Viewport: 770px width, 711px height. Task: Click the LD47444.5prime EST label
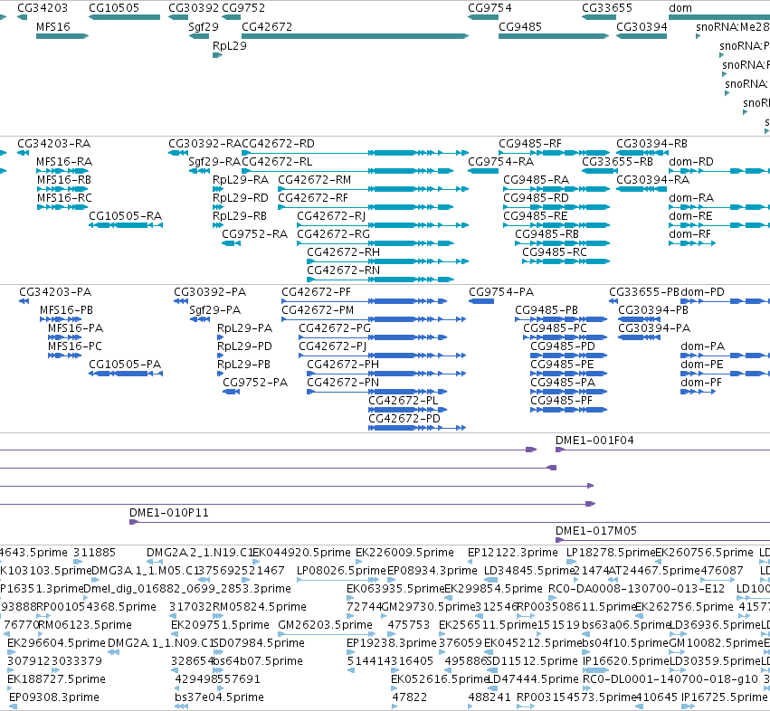pos(533,679)
